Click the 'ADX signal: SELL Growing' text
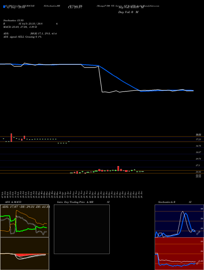The image size is (204, 270). coord(20,37)
